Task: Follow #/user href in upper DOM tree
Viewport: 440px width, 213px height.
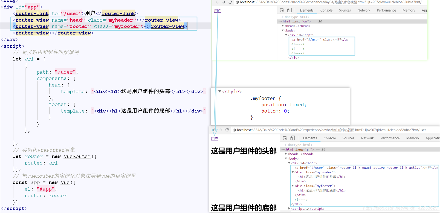Action: [x=314, y=40]
